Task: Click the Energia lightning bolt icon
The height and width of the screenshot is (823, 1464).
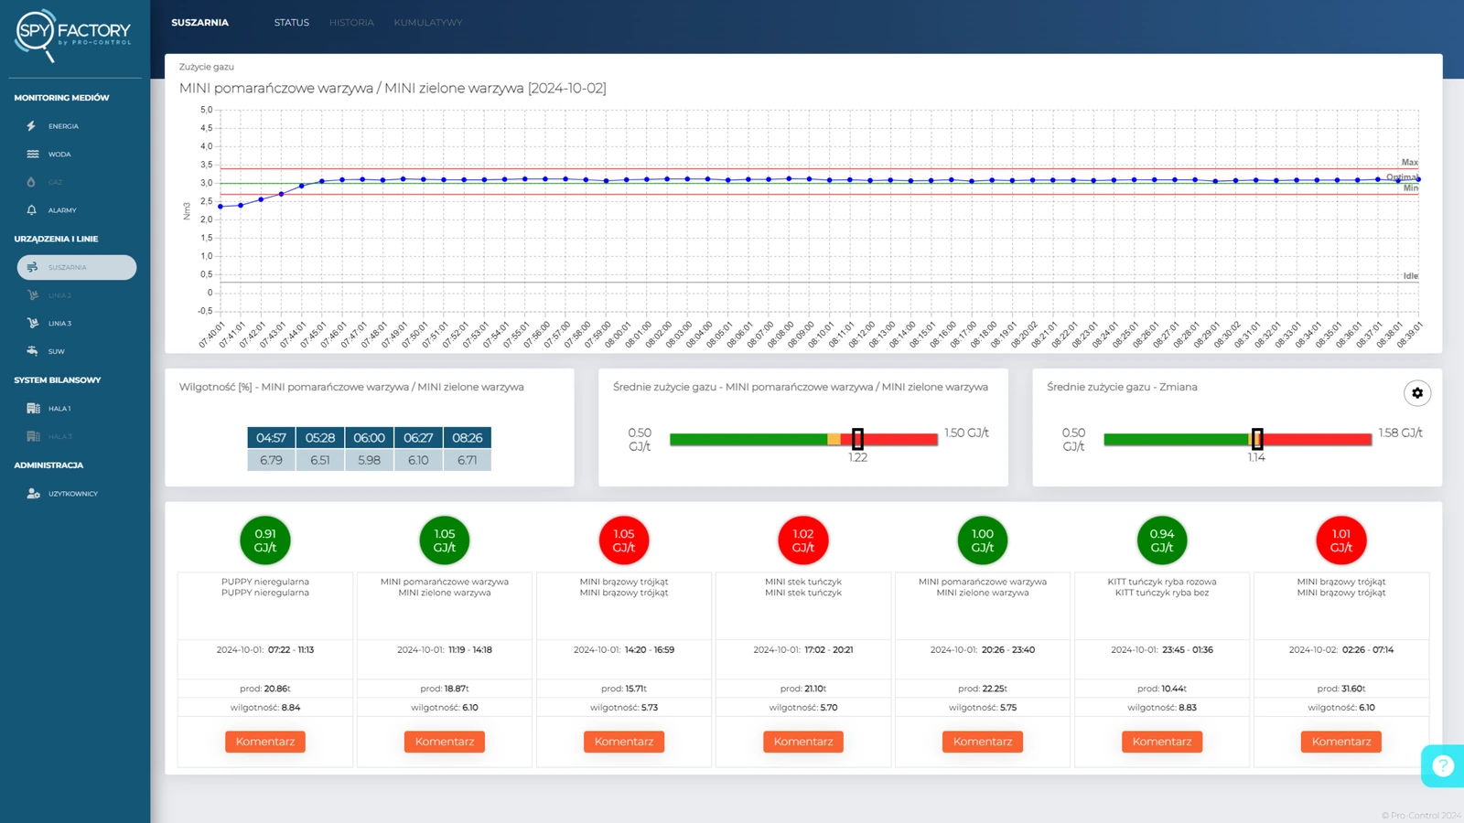Action: [x=32, y=126]
